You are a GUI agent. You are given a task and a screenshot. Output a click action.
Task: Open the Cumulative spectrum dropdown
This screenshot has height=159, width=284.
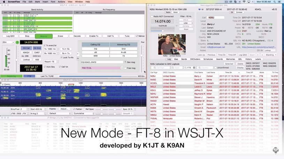click(84, 114)
